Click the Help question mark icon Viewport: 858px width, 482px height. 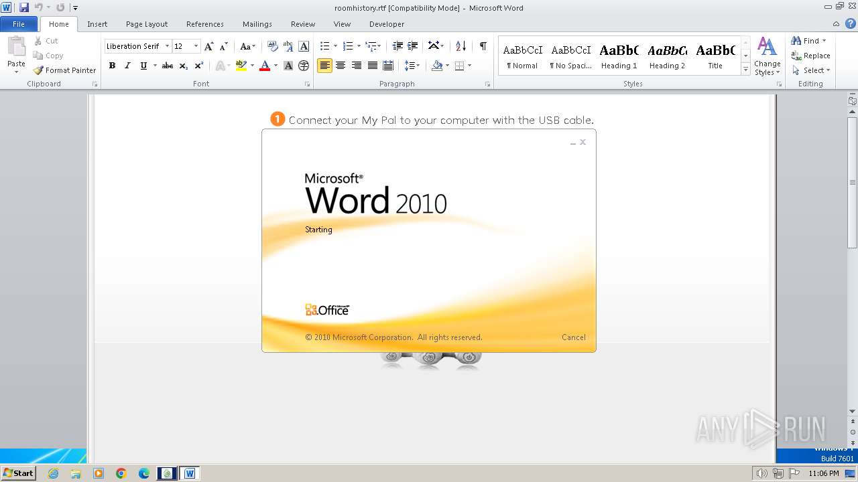[x=852, y=23]
